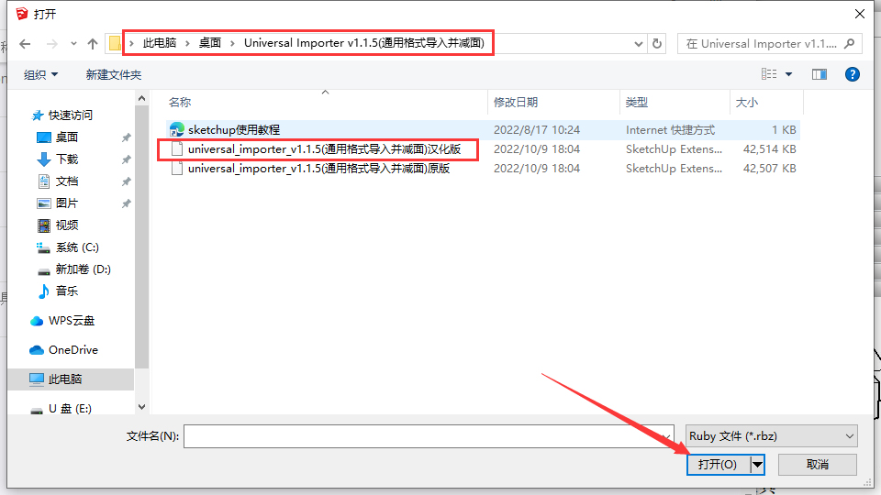Open more view options dropdown
The height and width of the screenshot is (495, 881).
tap(789, 74)
